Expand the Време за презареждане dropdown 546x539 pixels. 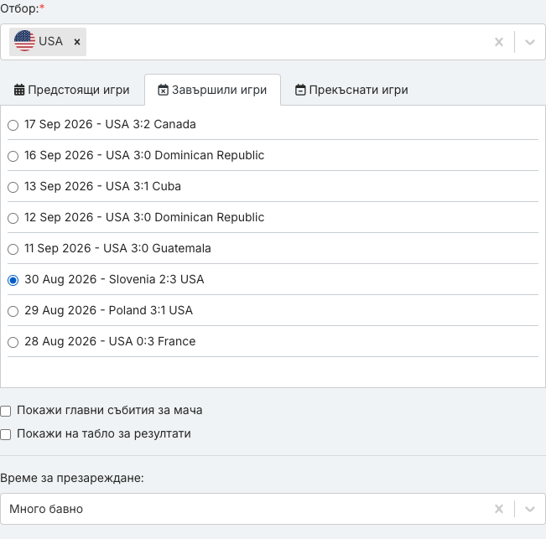click(529, 509)
